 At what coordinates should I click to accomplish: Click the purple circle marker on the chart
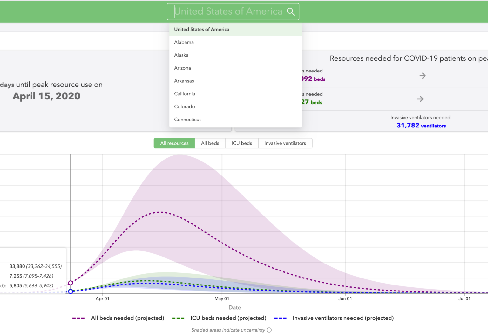(71, 283)
